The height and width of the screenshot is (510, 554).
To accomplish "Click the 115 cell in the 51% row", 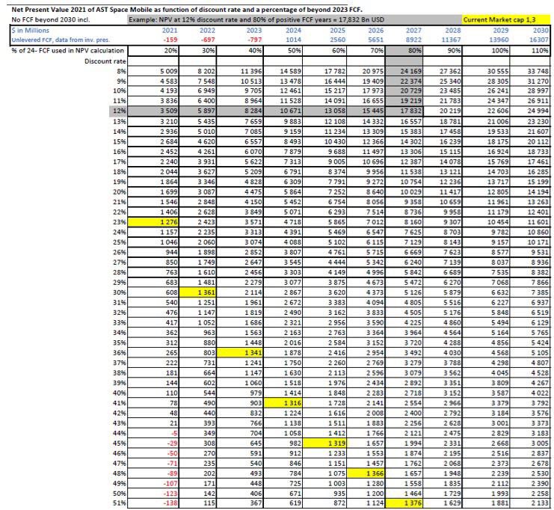I will (198, 503).
